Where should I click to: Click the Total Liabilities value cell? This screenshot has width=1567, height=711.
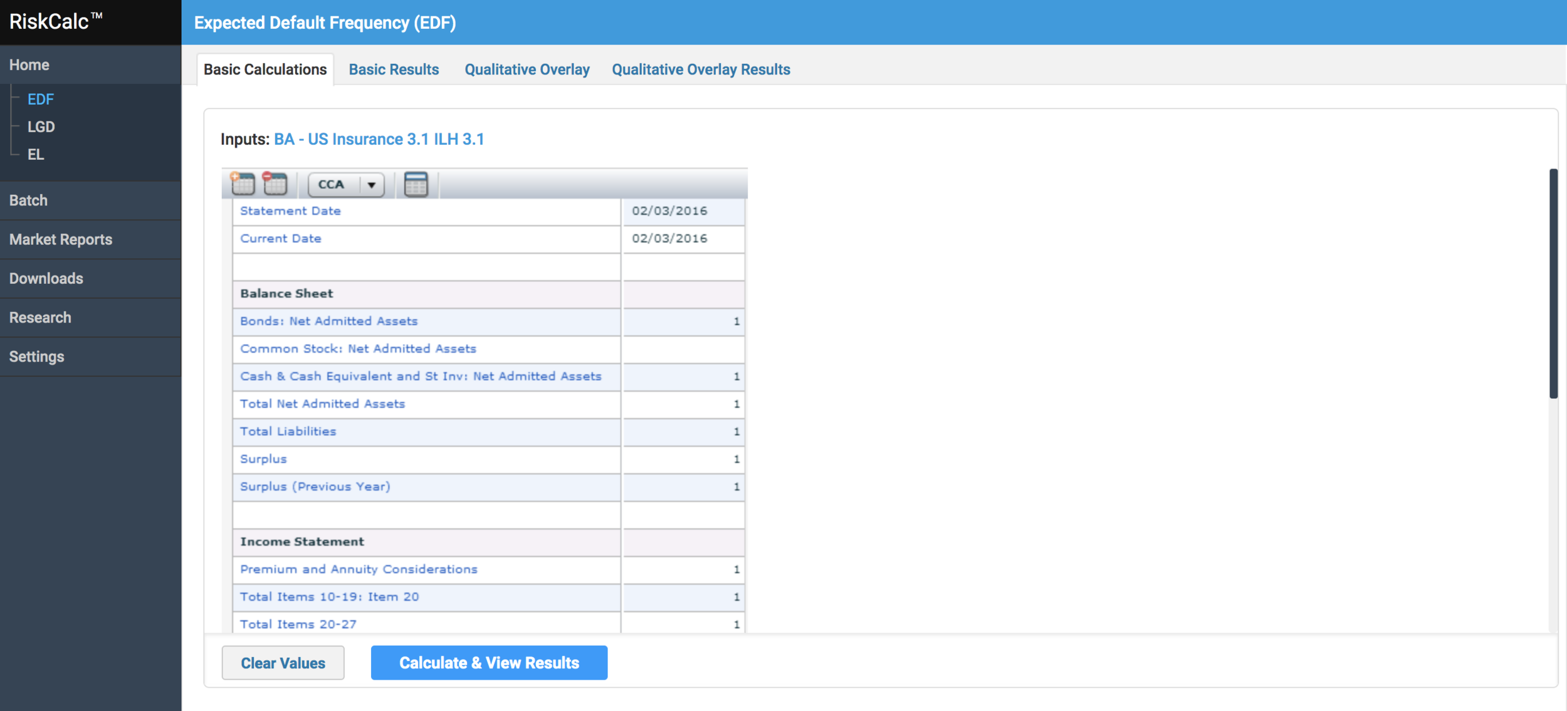point(684,432)
